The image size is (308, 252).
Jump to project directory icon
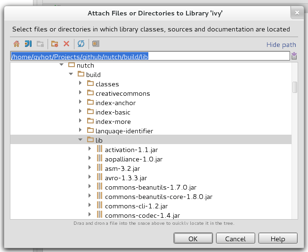click(28, 44)
